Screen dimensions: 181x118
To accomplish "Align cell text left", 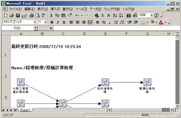I will [x=71, y=22].
